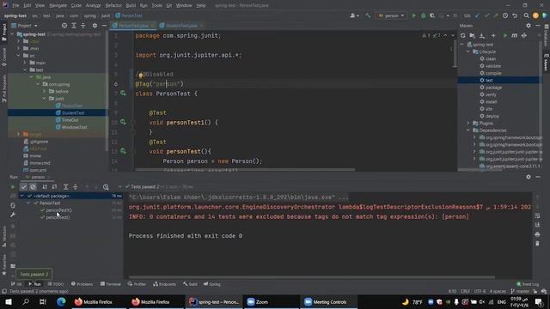Screen dimensions: 550x309
Task: Click Test History clock icon in the Run panel
Action: tap(106, 187)
